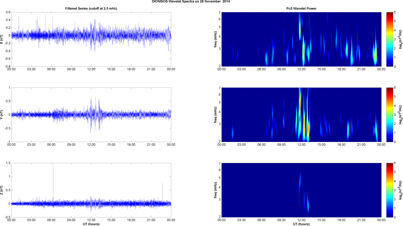This screenshot has width=403, height=226.
Task: Select the X component filtered time series plot
Action: pyautogui.click(x=91, y=39)
